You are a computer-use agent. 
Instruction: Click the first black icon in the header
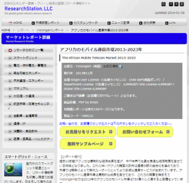tap(163, 4)
